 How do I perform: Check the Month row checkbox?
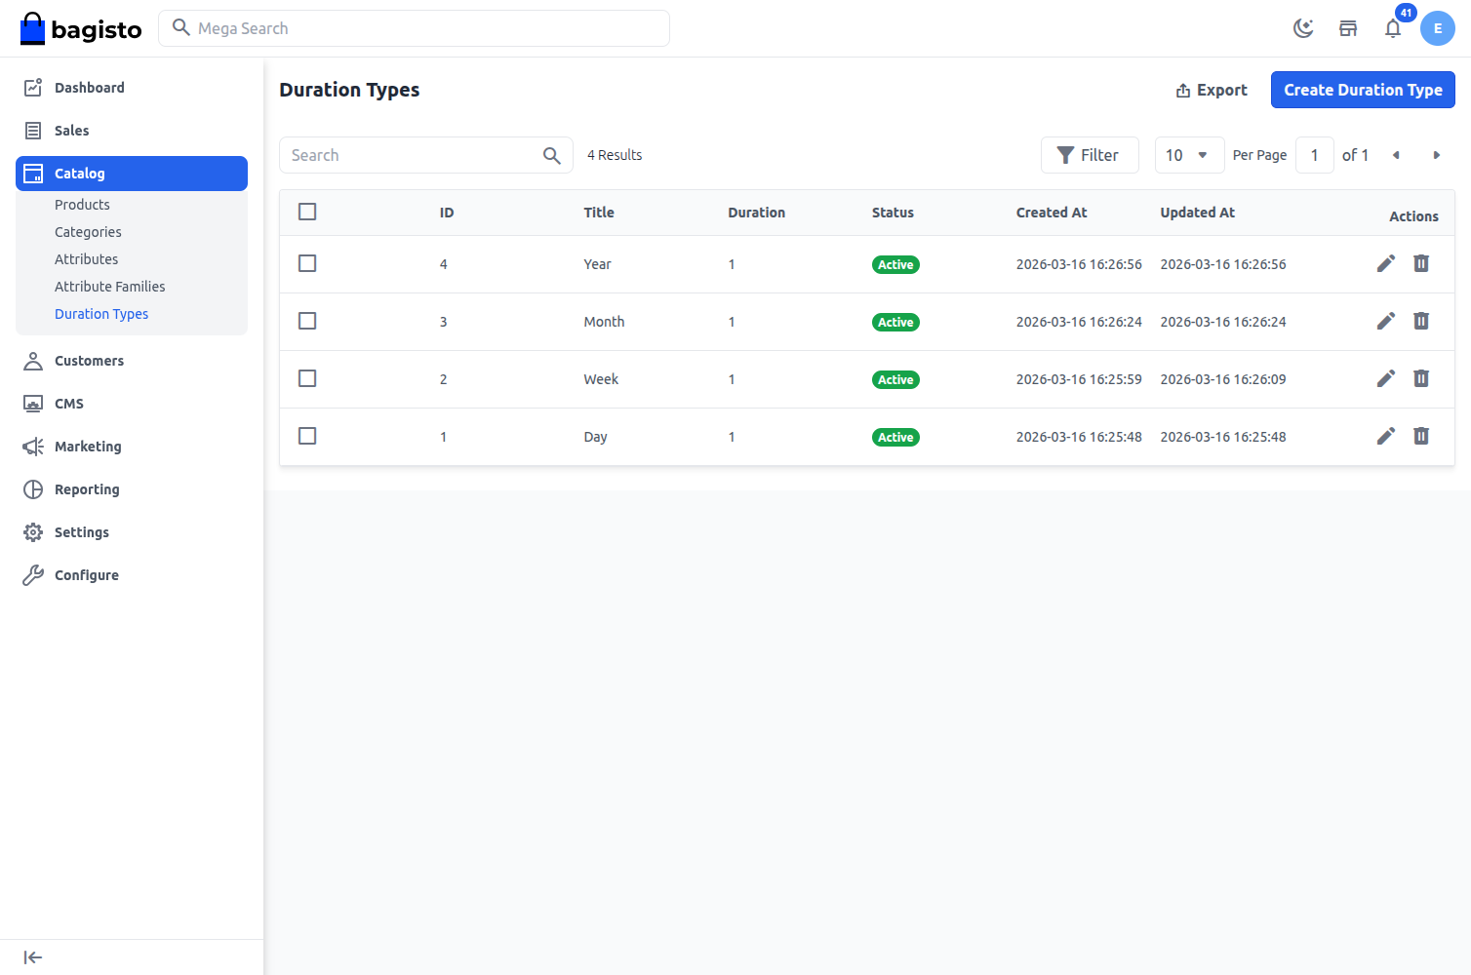[307, 321]
